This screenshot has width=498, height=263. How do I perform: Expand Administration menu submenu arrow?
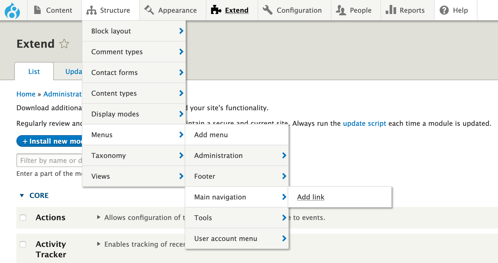[284, 155]
